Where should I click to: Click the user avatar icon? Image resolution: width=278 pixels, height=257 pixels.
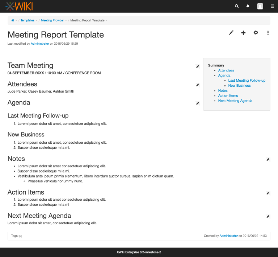pos(260,6)
